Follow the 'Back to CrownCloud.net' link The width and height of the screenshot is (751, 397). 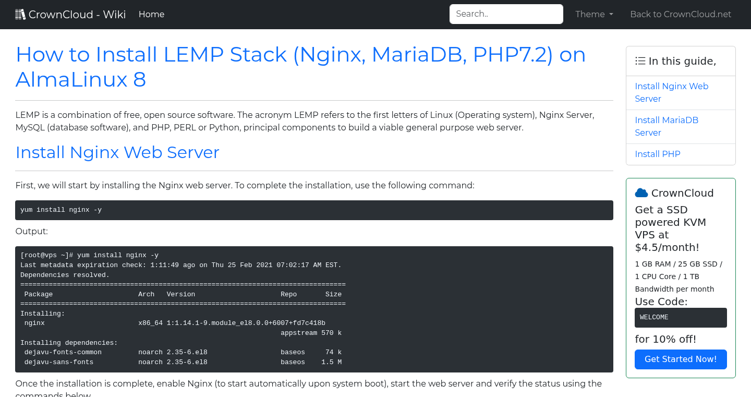681,14
